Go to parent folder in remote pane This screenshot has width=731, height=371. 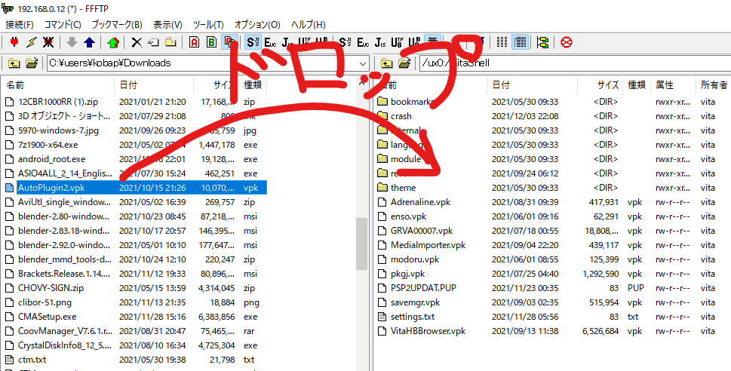tap(386, 63)
